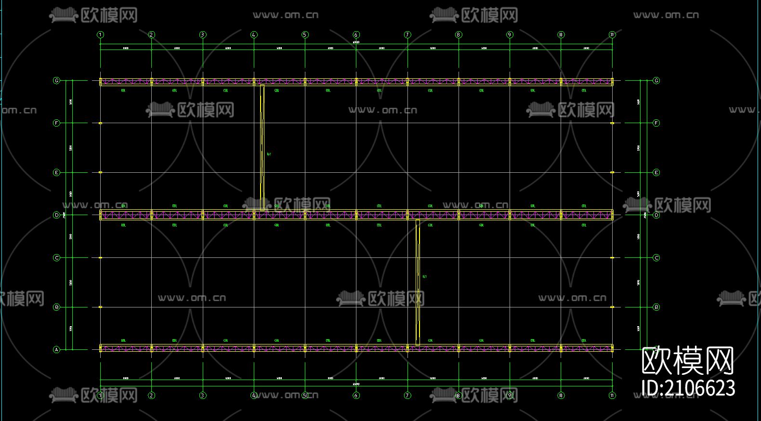The width and height of the screenshot is (761, 421).
Task: Click grid bubble 7 in the top axis row
Action: coord(407,35)
